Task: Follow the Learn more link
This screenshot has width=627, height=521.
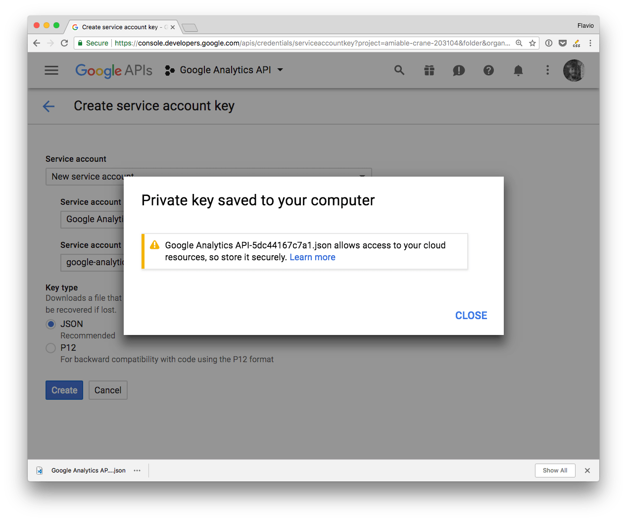Action: coord(312,257)
